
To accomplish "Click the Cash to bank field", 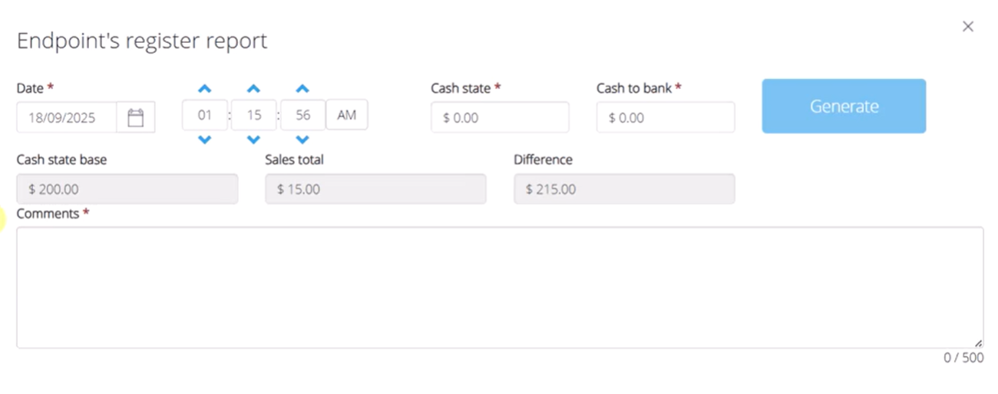I will coord(666,117).
